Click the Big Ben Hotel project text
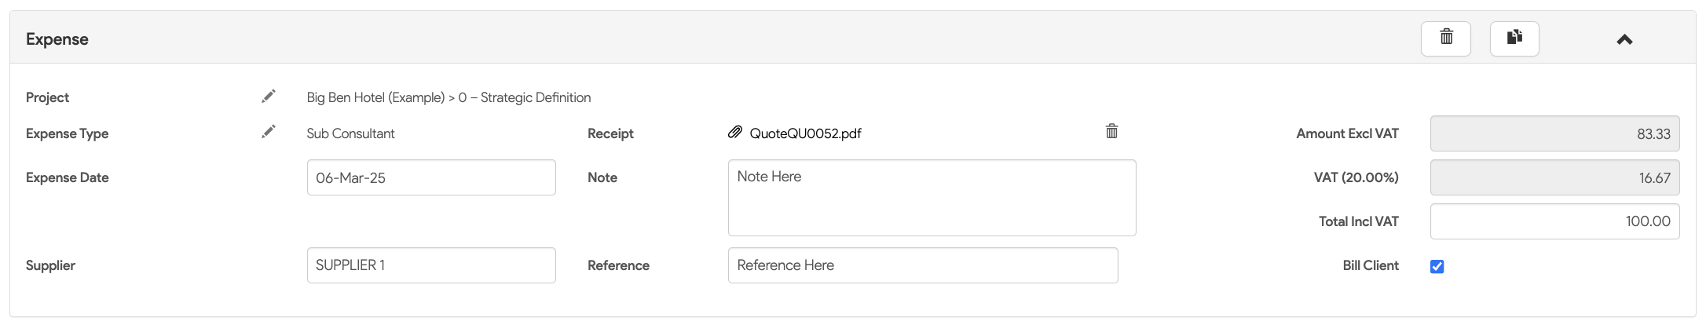This screenshot has width=1706, height=325. pyautogui.click(x=448, y=97)
